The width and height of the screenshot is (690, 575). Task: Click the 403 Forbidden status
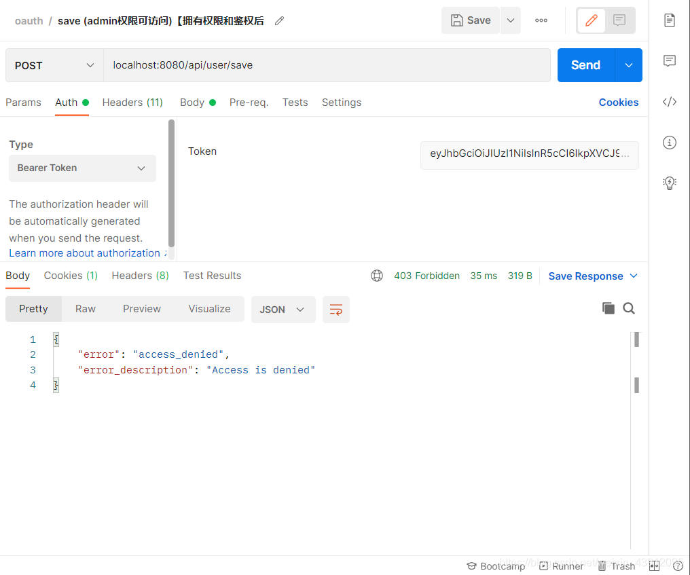(426, 276)
